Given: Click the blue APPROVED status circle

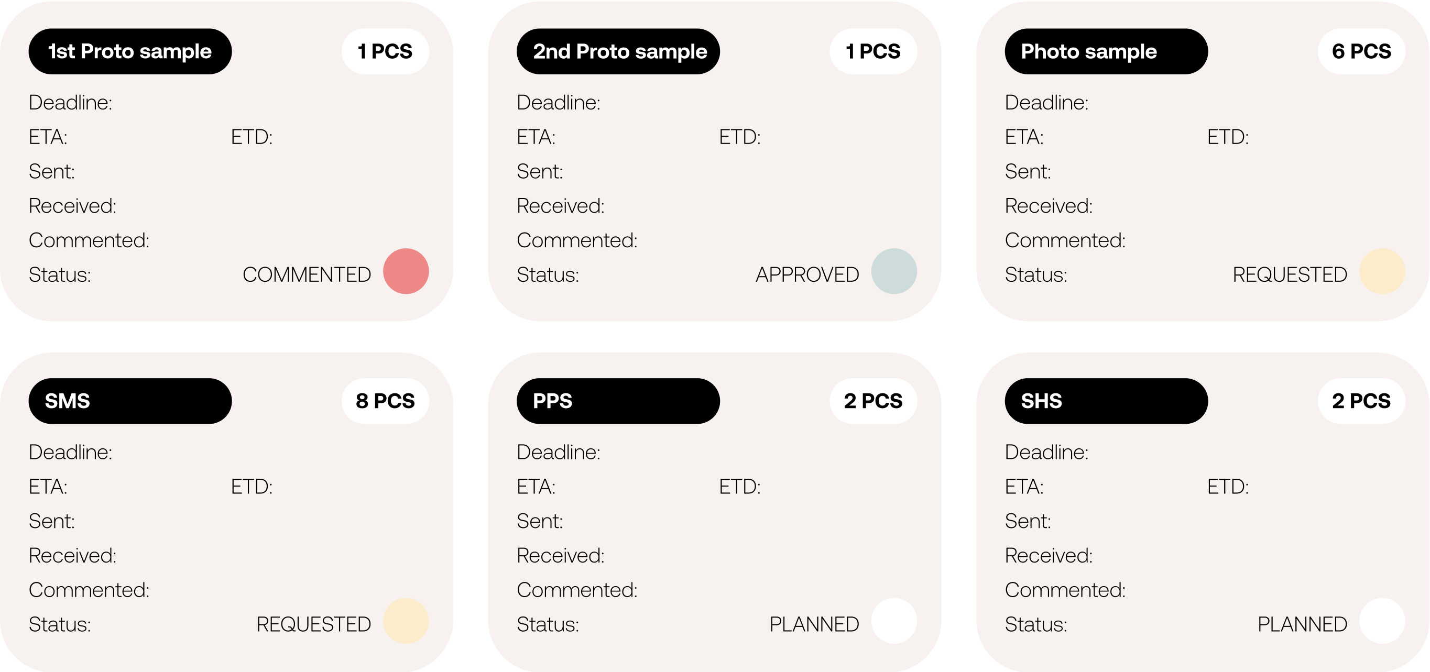Looking at the screenshot, I should 894,271.
